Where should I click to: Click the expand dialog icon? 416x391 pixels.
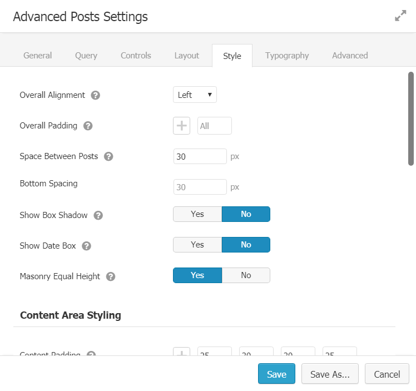coord(400,16)
